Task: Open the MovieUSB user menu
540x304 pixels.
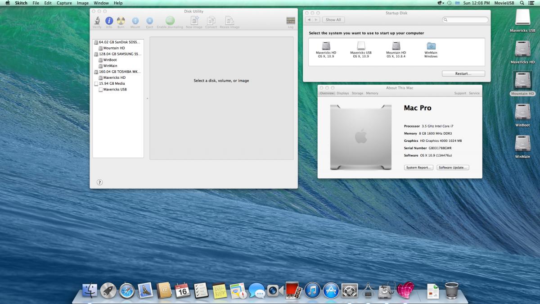Action: point(504,3)
